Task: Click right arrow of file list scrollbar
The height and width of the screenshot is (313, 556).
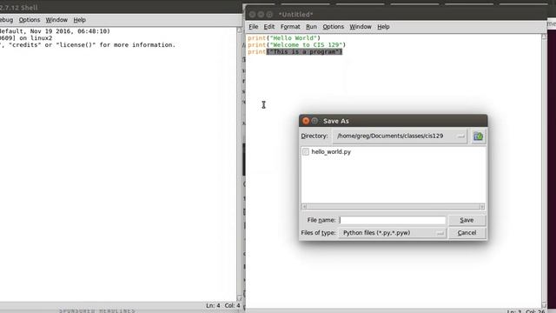Action: [482, 207]
